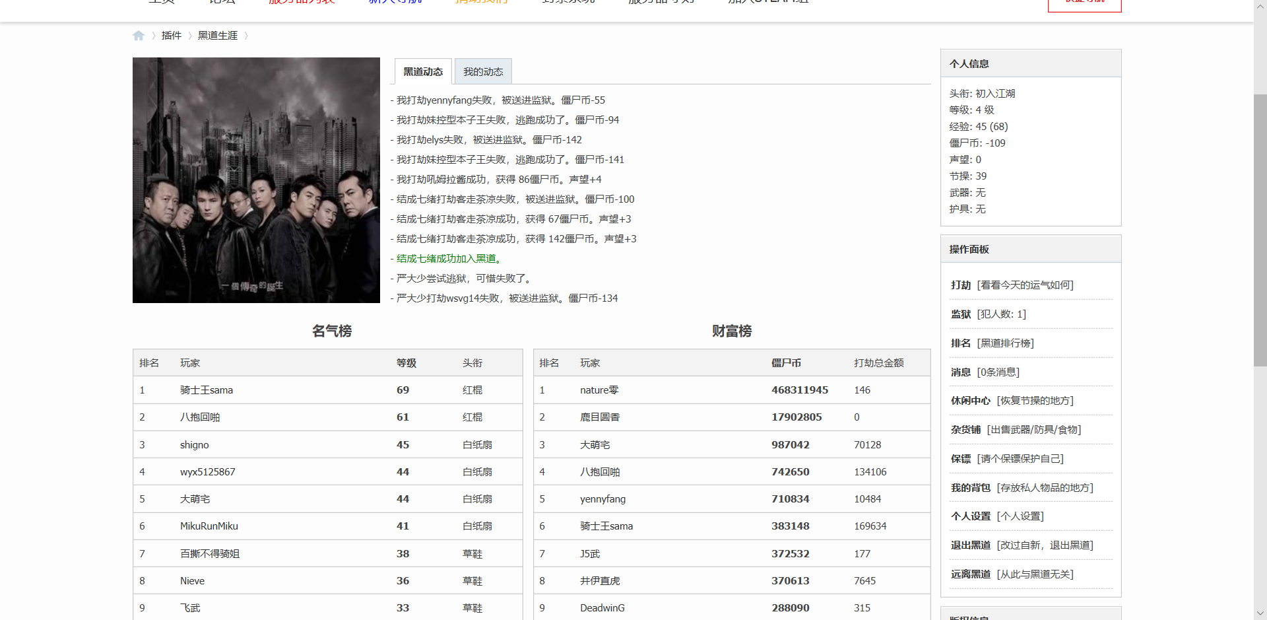Hire a 保镖 bodyguard
Screen dimensions: 1267x620
click(961, 458)
